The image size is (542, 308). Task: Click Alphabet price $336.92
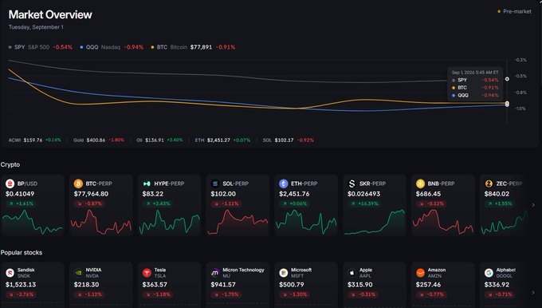(497, 285)
